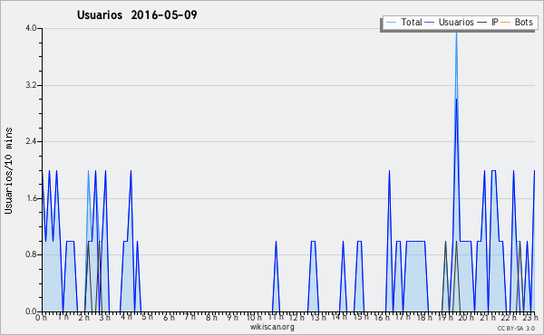The height and width of the screenshot is (335, 544).
Task: Click the '5 h' x-axis label
Action: (x=148, y=317)
